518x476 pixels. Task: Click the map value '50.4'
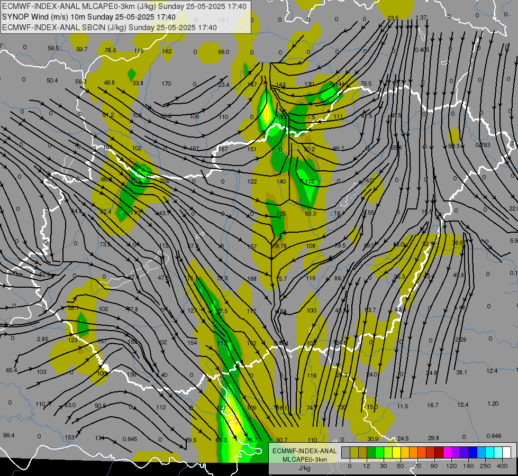click(52, 80)
